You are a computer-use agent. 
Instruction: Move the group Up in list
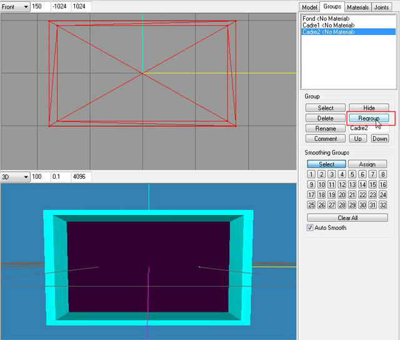click(x=357, y=139)
